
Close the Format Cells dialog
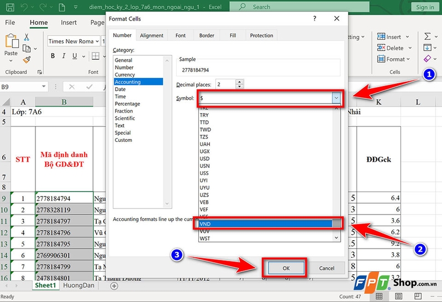coord(336,19)
